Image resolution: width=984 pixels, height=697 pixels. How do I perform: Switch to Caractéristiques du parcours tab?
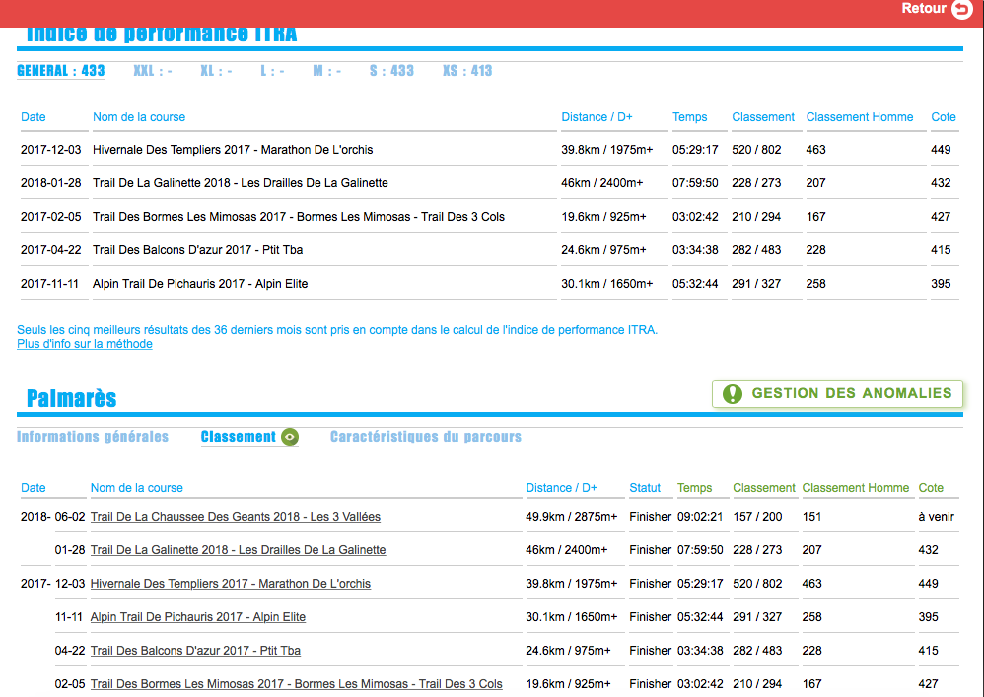425,437
